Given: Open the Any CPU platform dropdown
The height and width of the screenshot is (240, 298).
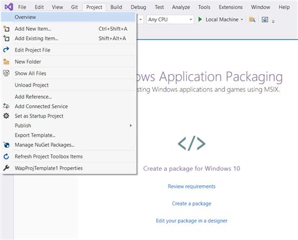Looking at the screenshot, I should (x=170, y=19).
